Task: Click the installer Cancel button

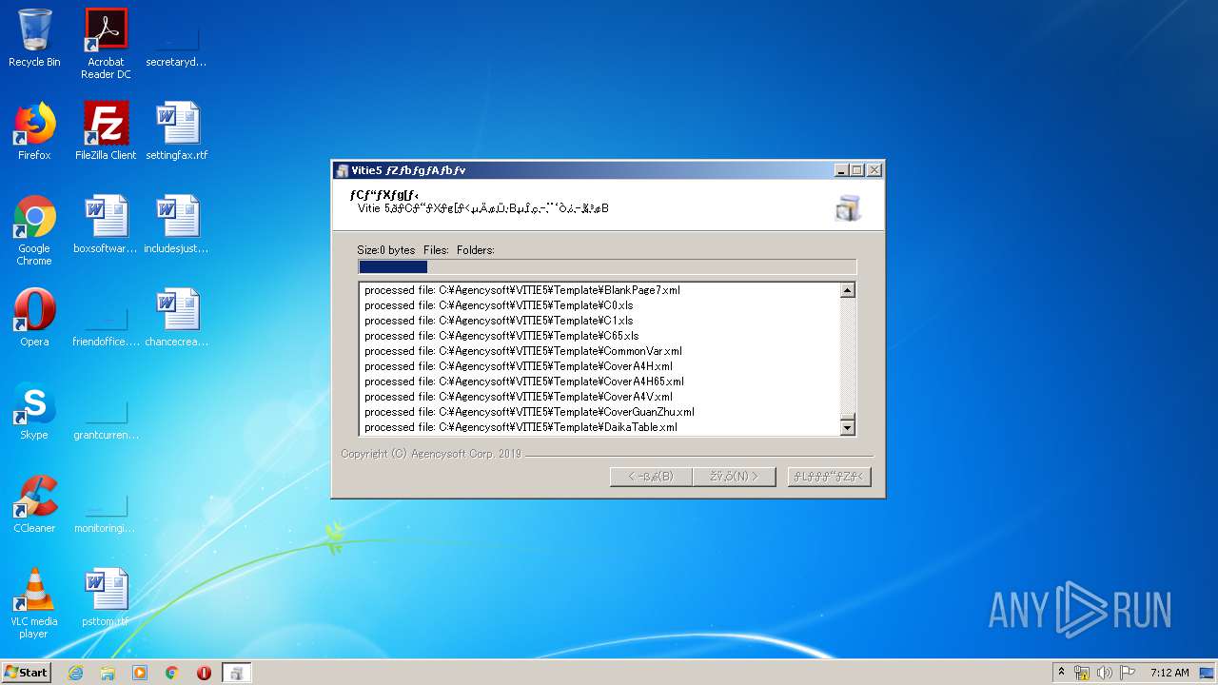Action: [830, 477]
